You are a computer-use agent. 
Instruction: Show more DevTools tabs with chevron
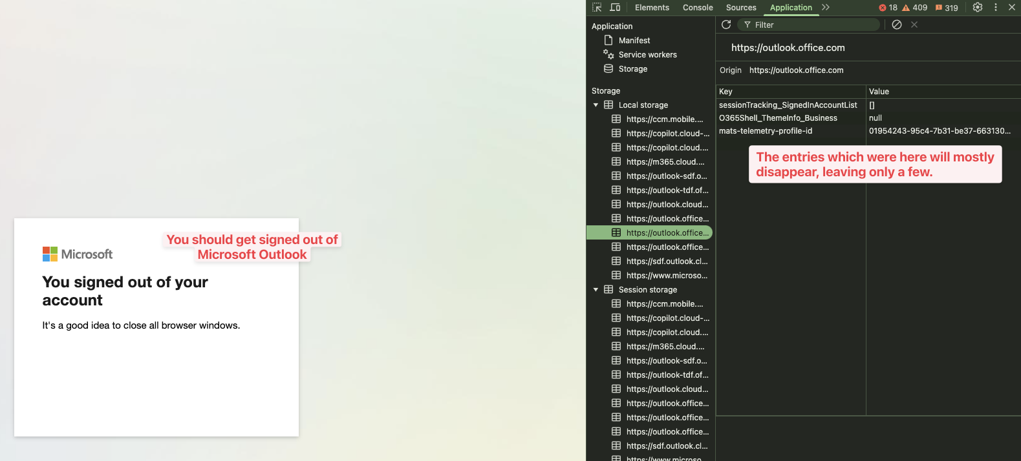[826, 8]
